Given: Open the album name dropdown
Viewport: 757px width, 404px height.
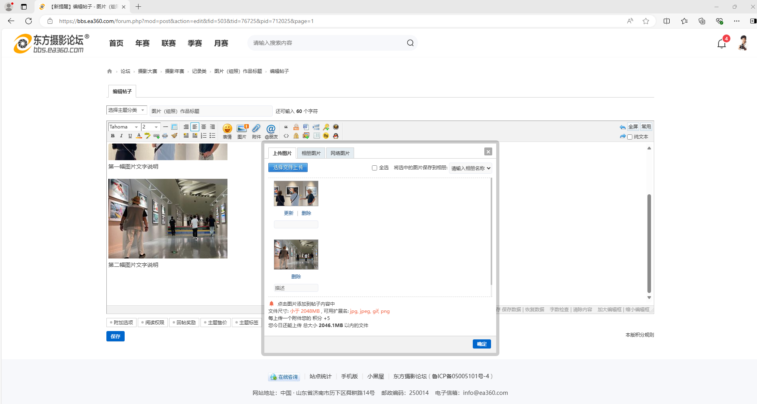Looking at the screenshot, I should (470, 168).
